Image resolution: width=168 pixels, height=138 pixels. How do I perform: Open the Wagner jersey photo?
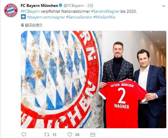coord(94,79)
